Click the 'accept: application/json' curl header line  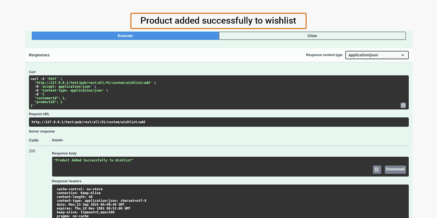coord(65,86)
